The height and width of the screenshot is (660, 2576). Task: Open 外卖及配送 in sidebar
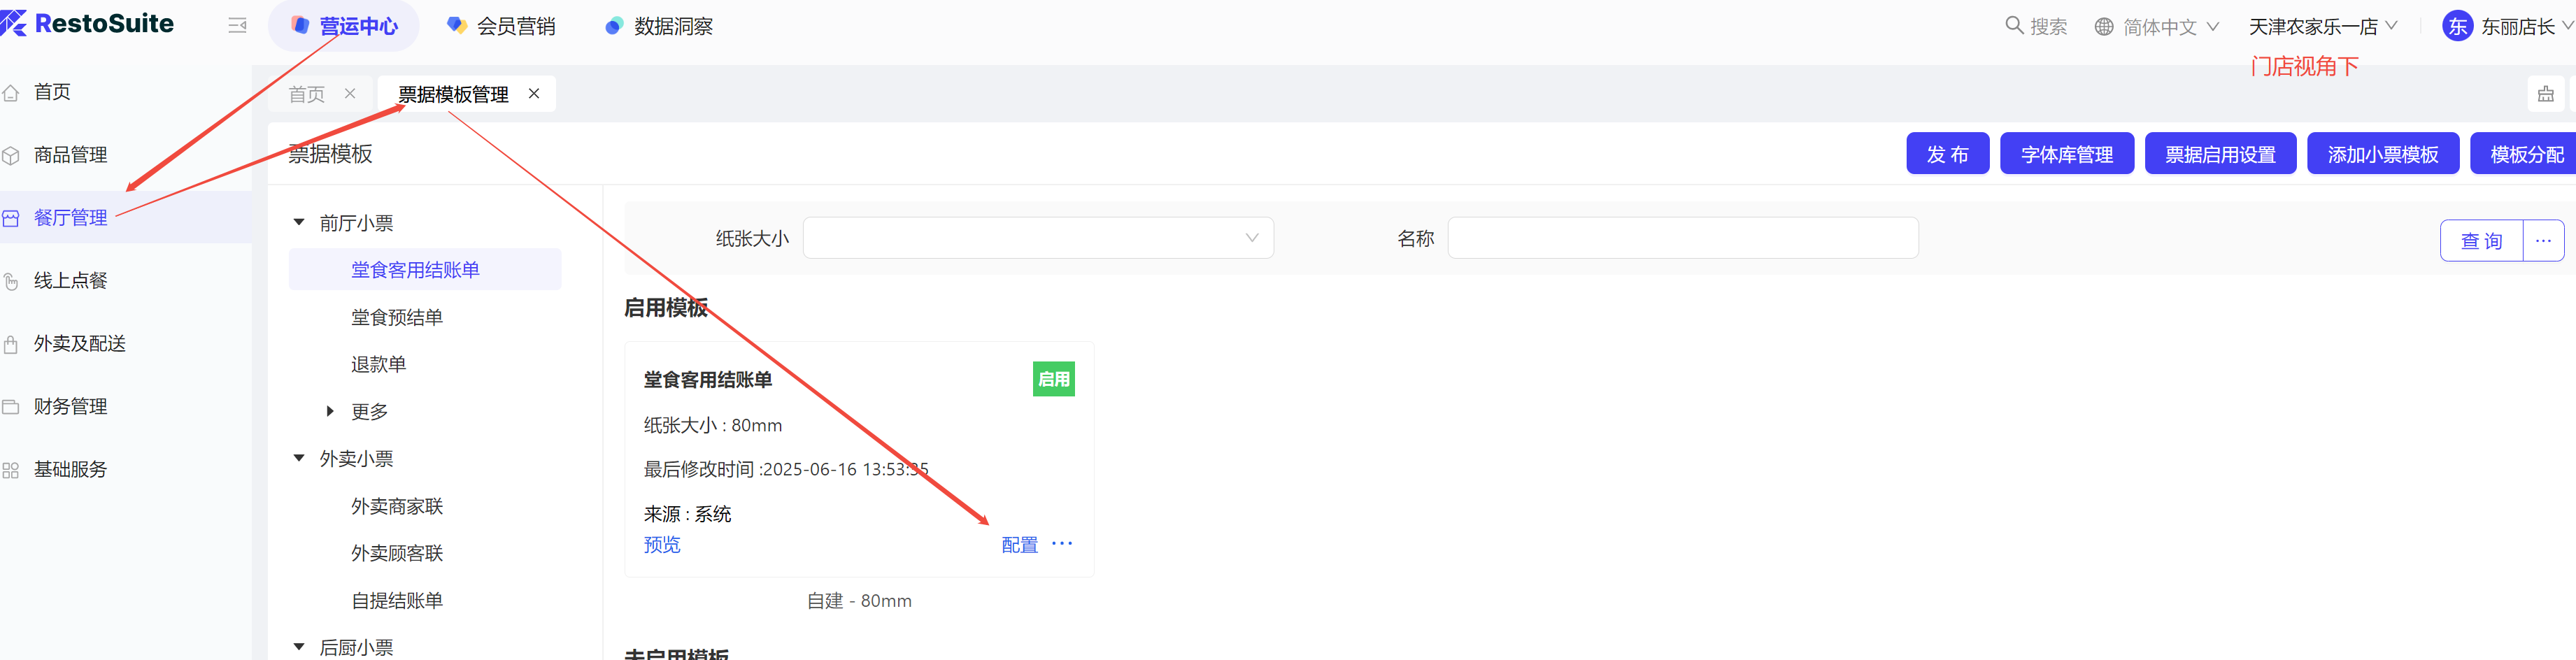point(79,344)
